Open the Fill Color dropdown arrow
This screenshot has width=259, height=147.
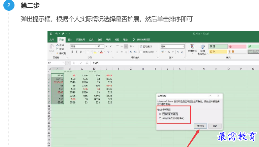click(98, 52)
